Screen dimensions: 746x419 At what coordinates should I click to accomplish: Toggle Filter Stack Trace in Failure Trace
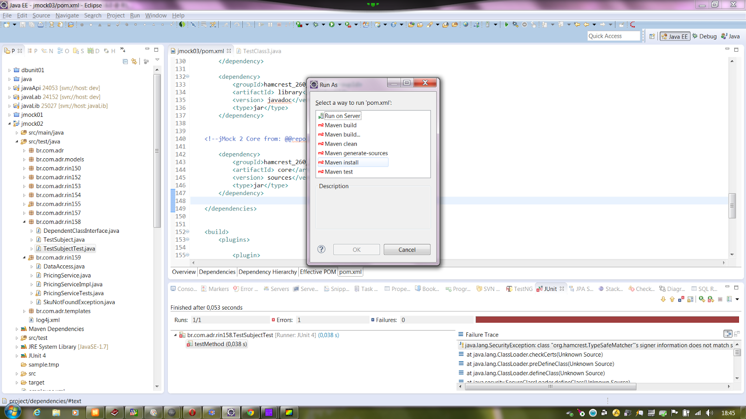(x=728, y=334)
